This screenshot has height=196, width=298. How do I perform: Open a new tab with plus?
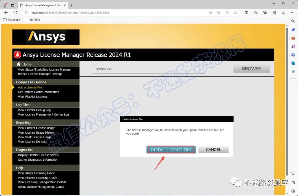click(72, 5)
